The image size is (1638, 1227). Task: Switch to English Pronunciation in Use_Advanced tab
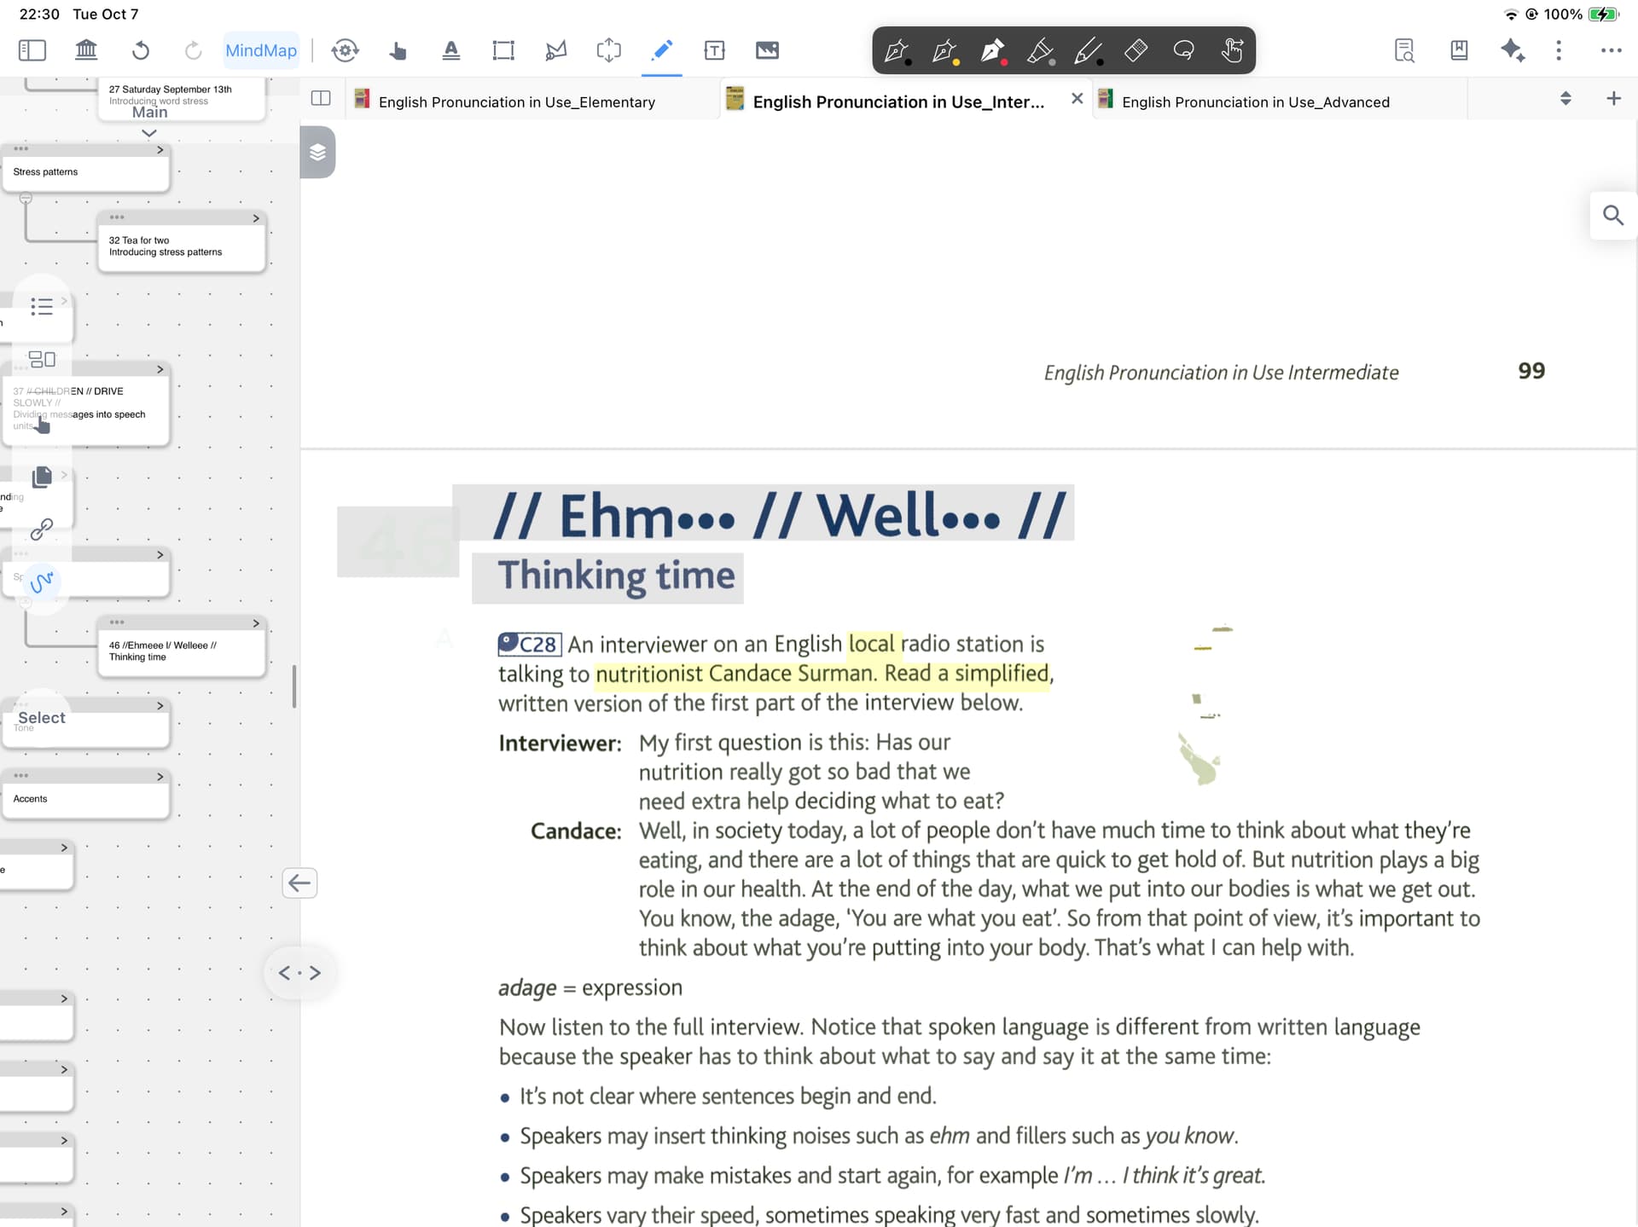point(1255,101)
